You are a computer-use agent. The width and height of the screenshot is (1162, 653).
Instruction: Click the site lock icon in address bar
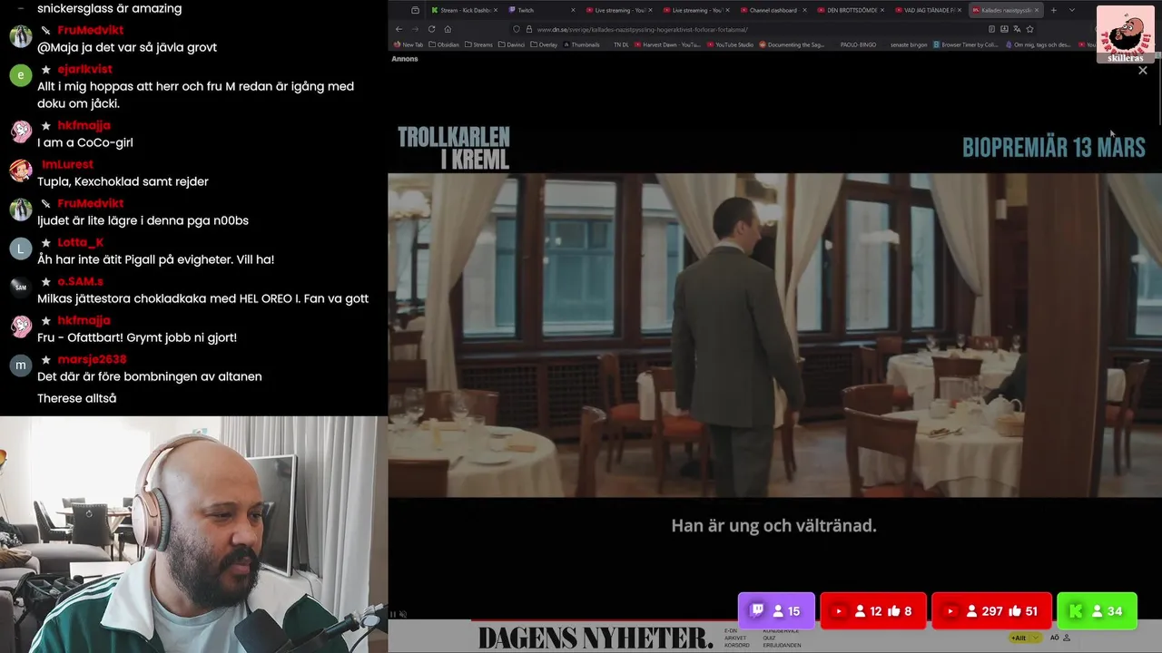[x=528, y=29]
